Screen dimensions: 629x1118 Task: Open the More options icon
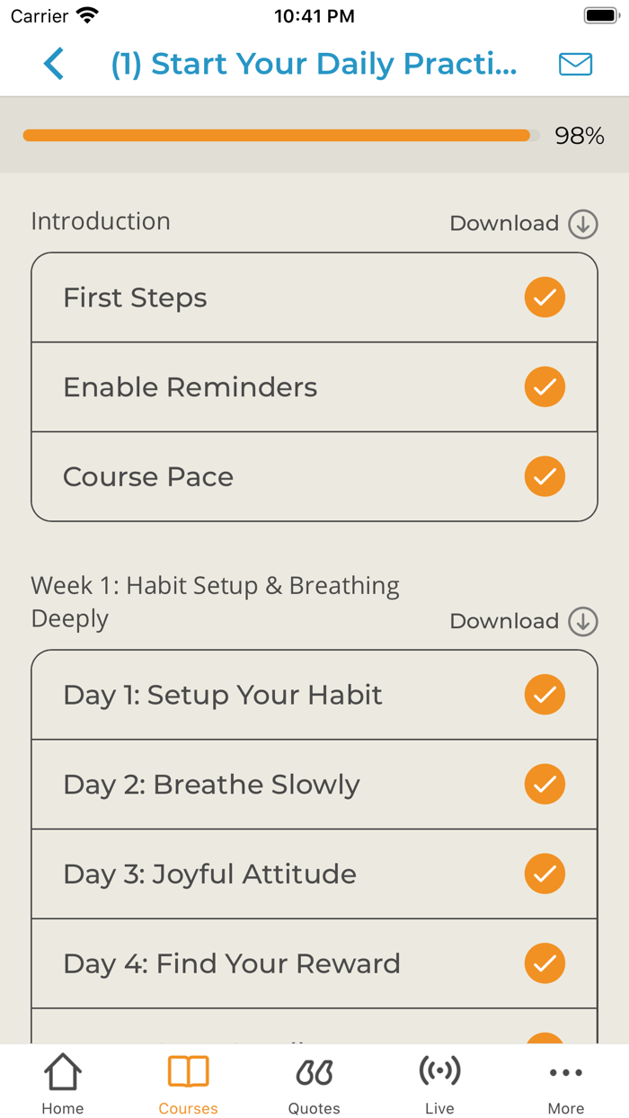tap(565, 1071)
